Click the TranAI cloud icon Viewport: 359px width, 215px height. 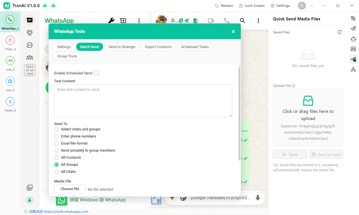click(53, 6)
